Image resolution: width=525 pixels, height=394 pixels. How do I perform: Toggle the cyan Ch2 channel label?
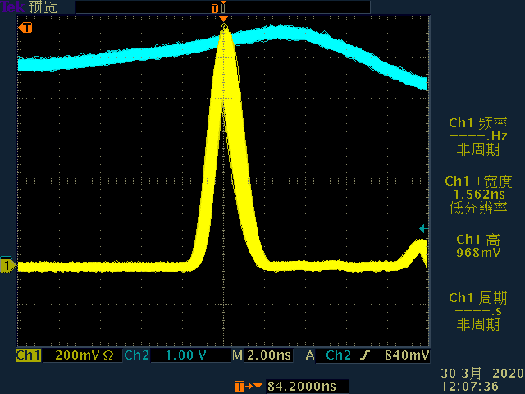coord(135,356)
